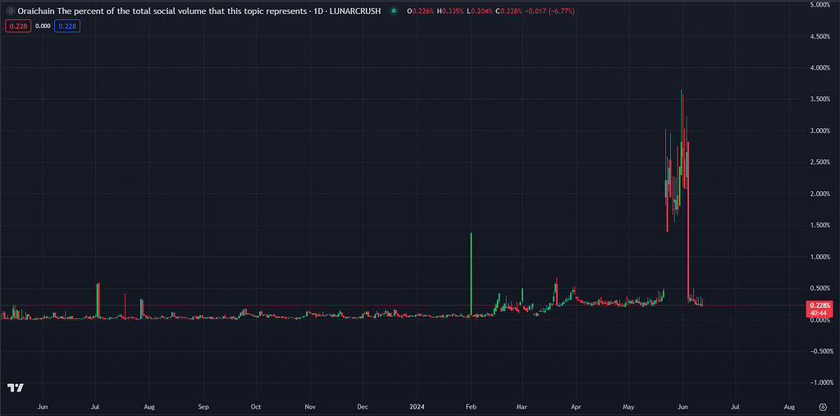Click the Dec label on time axis
Viewport: 840px width, 416px height.
362,407
